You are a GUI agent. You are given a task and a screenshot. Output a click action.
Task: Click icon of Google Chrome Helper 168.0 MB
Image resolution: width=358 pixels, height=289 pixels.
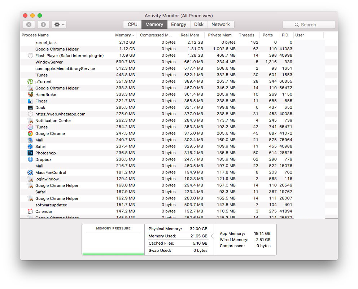[x=30, y=185]
